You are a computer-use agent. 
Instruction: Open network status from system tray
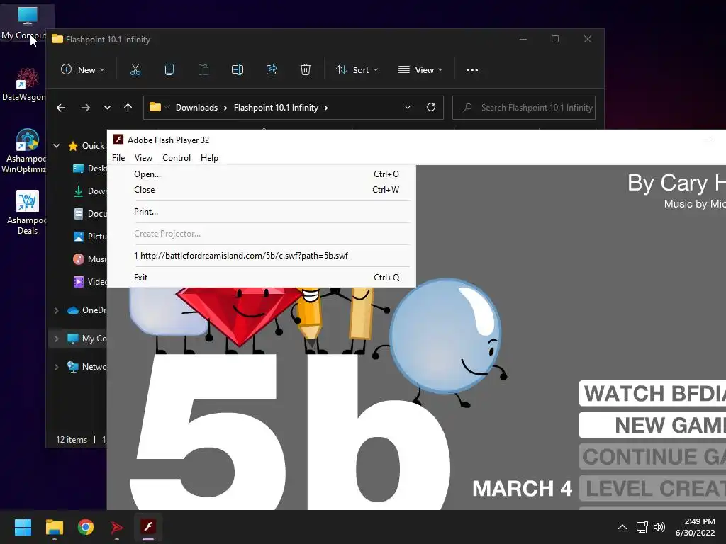(642, 527)
